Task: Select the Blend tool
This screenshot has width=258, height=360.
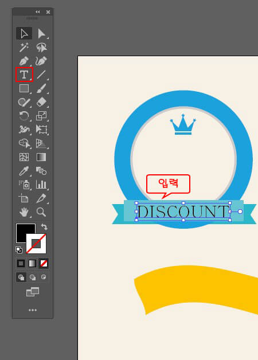Action: click(41, 171)
